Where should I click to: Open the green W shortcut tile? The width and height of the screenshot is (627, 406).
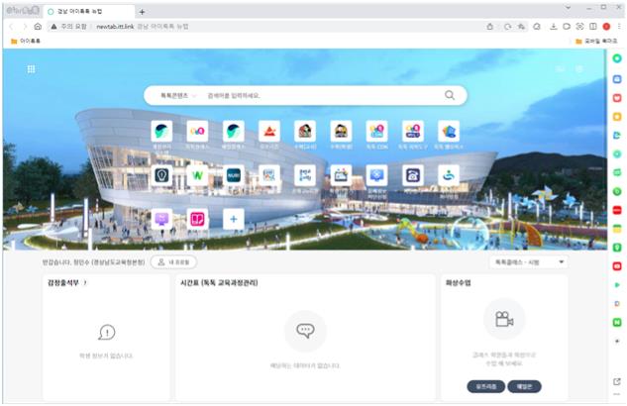pos(197,175)
